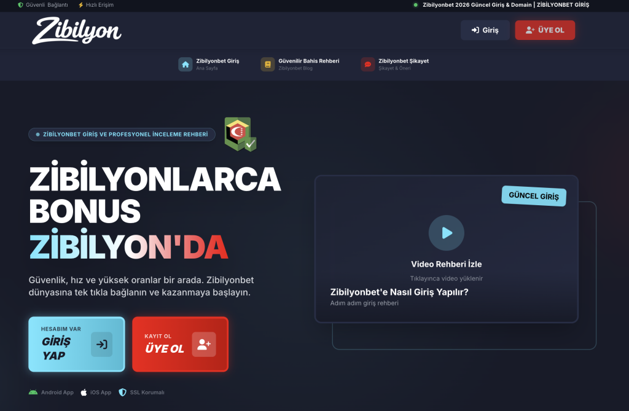This screenshot has height=411, width=629.
Task: Click the Zibilyon logo
Action: [x=77, y=31]
